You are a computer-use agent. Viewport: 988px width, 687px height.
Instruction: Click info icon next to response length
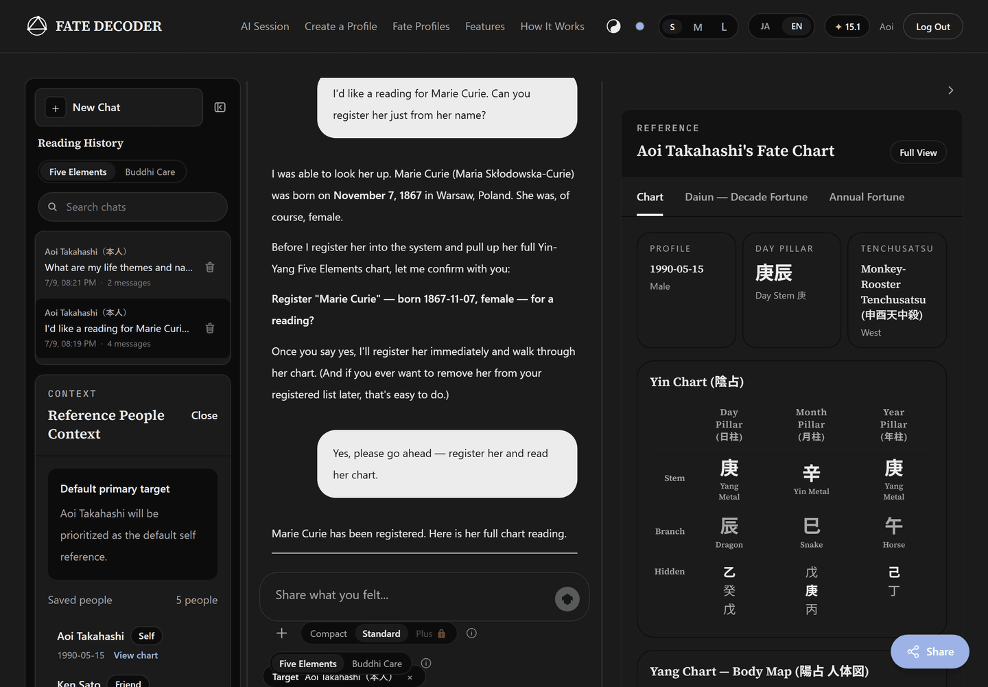tap(471, 633)
